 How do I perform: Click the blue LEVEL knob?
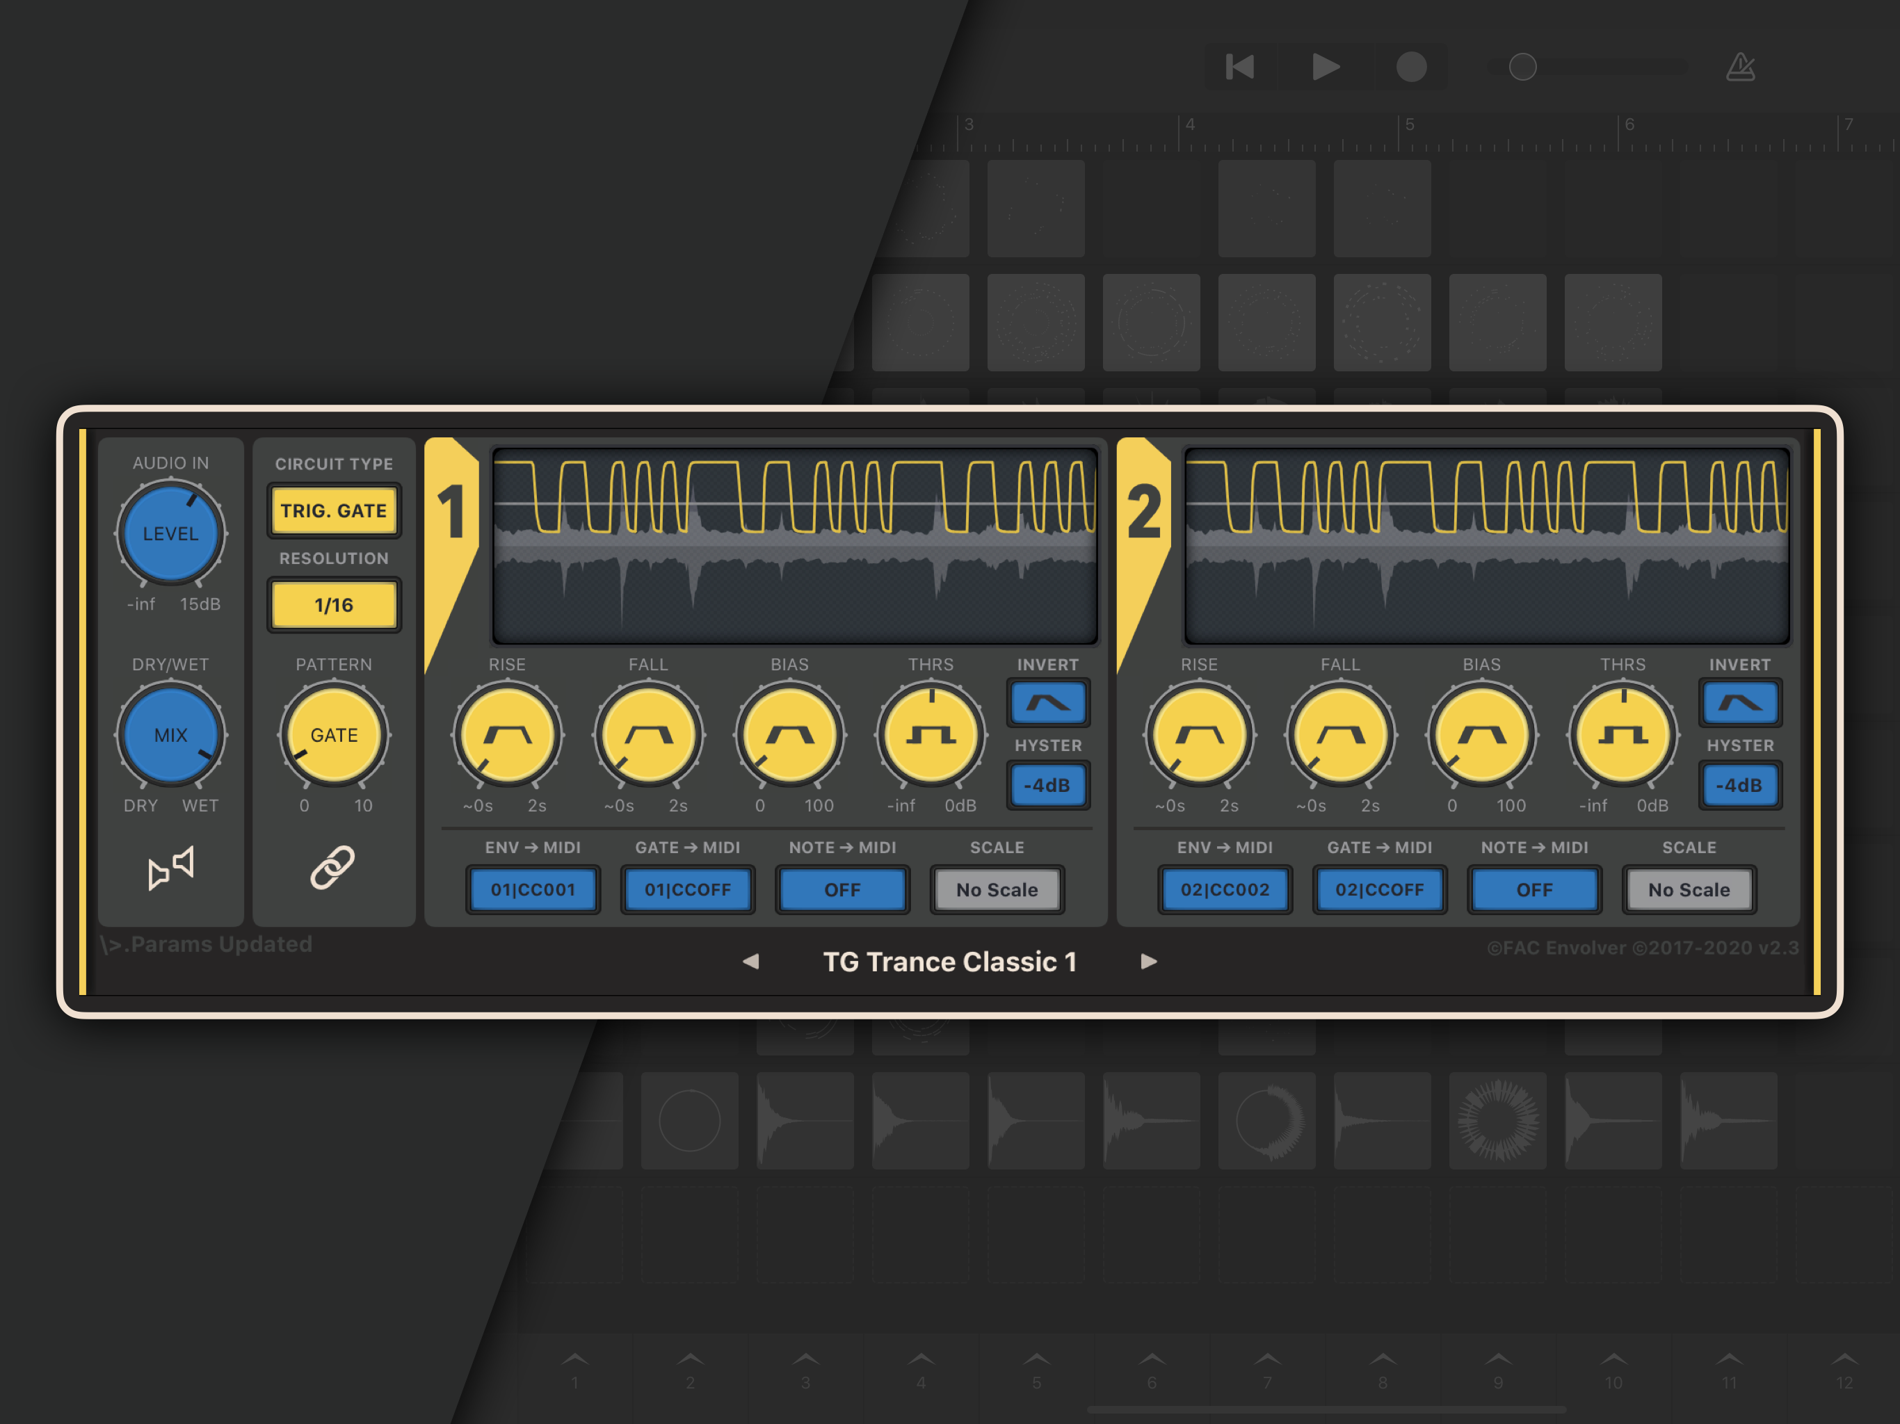pyautogui.click(x=170, y=533)
